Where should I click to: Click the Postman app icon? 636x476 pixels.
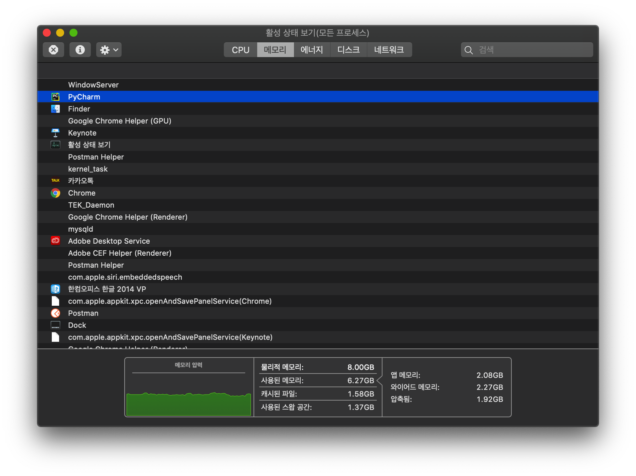[x=55, y=313]
